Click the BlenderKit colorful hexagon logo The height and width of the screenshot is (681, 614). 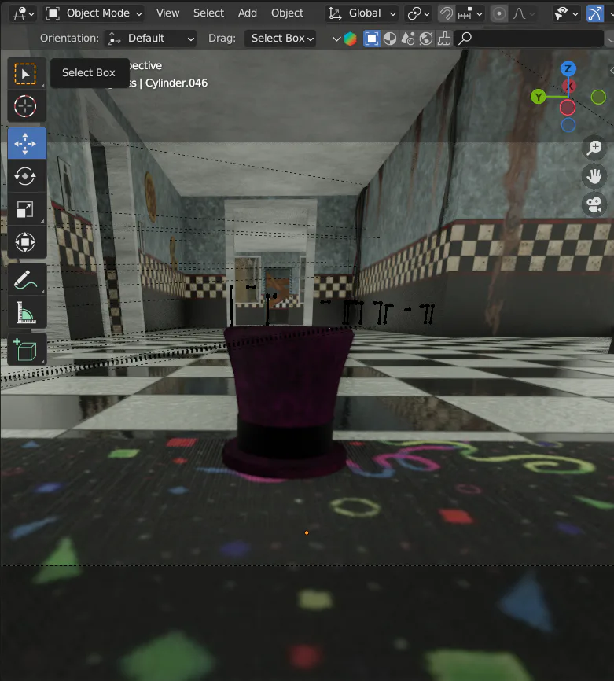point(350,39)
